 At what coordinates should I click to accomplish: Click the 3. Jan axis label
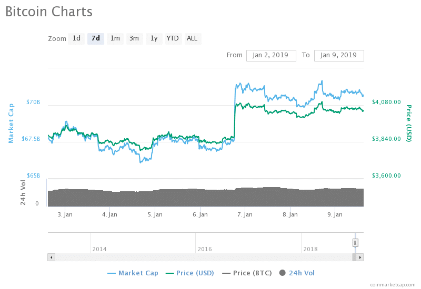click(65, 214)
